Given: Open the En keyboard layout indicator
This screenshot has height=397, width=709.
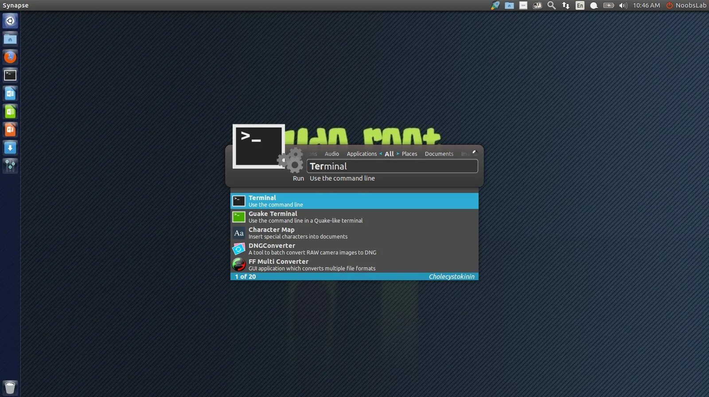Looking at the screenshot, I should 580,5.
